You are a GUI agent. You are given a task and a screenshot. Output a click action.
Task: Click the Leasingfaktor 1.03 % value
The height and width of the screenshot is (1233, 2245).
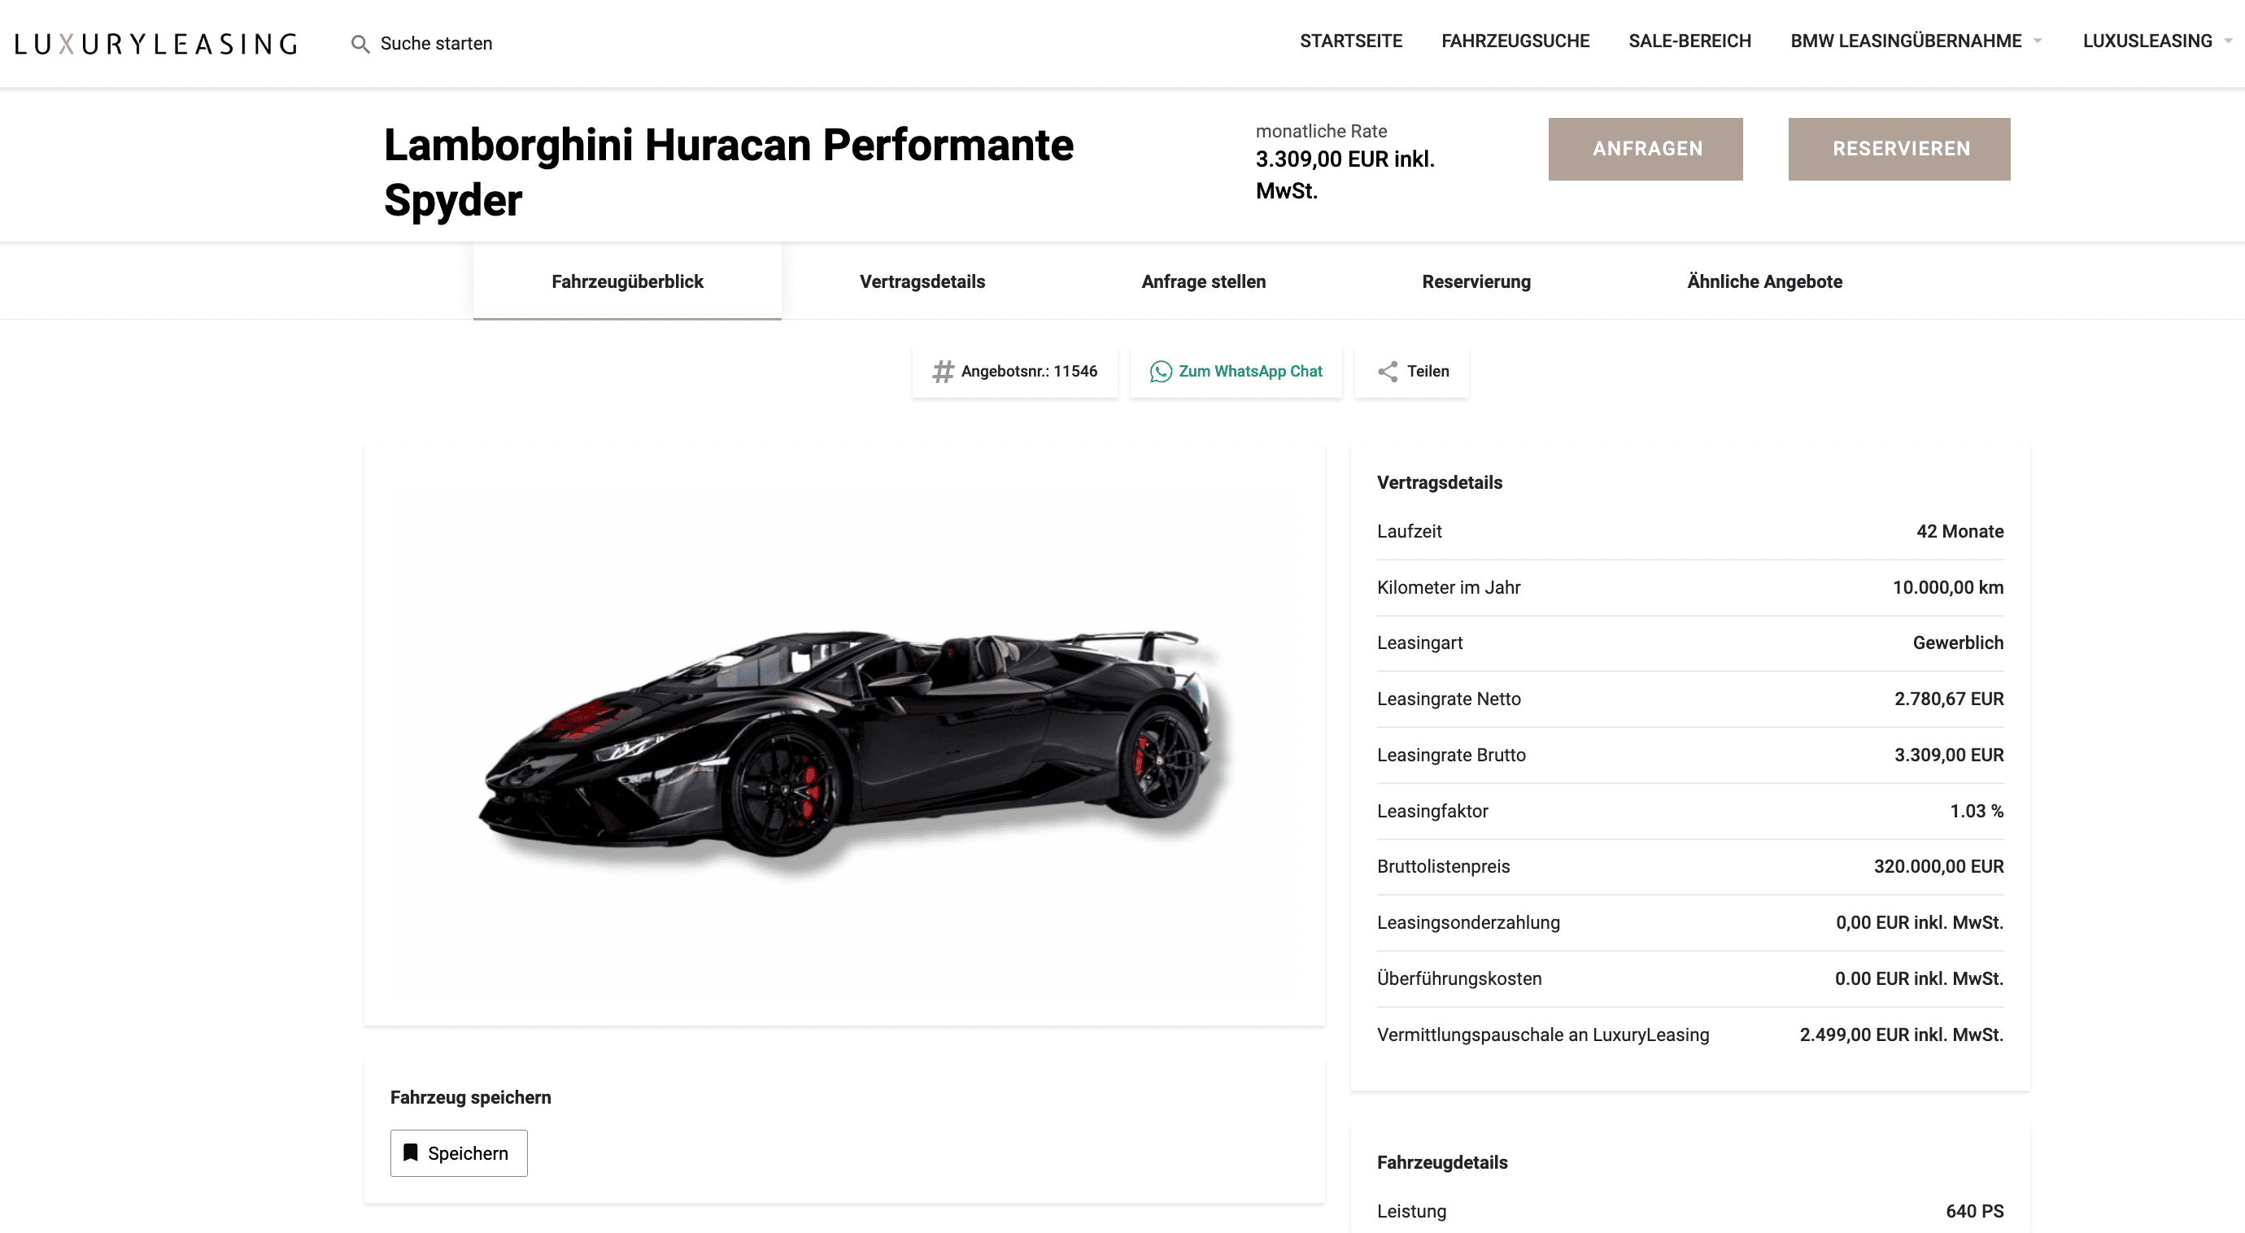tap(1977, 811)
